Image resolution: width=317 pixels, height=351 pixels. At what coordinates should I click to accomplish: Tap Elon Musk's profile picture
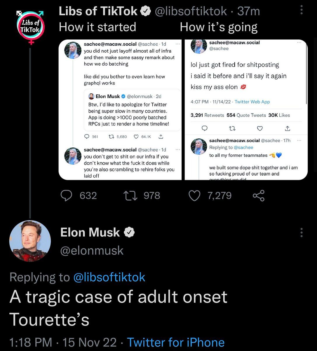[x=30, y=241]
